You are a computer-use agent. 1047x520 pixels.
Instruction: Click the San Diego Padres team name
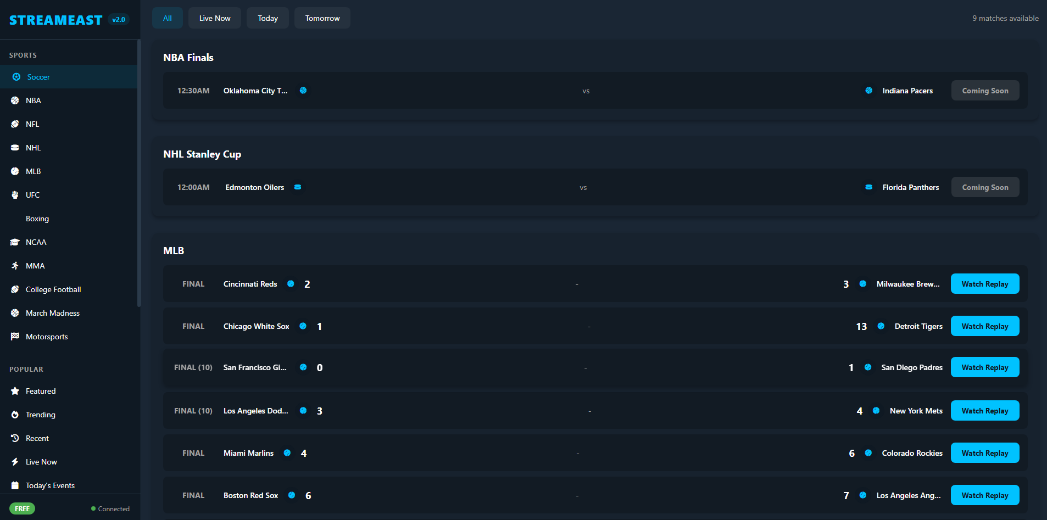[x=912, y=367]
